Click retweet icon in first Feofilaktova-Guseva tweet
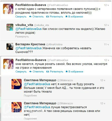The height and width of the screenshot is (121, 112). [47, 17]
